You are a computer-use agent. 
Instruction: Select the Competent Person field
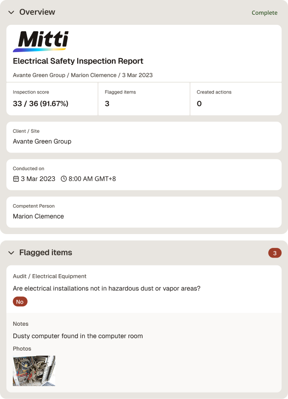tap(144, 212)
